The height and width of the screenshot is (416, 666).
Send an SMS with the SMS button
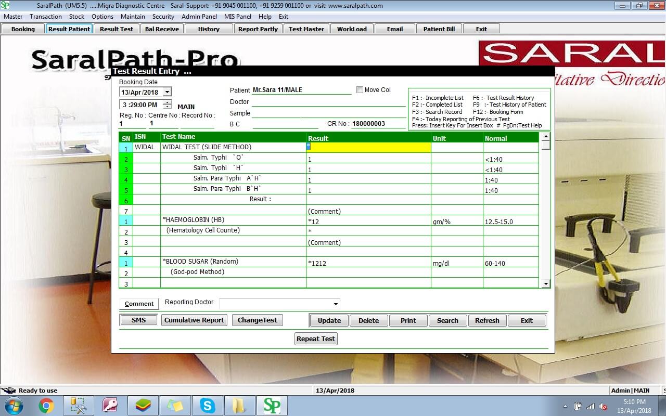[139, 320]
